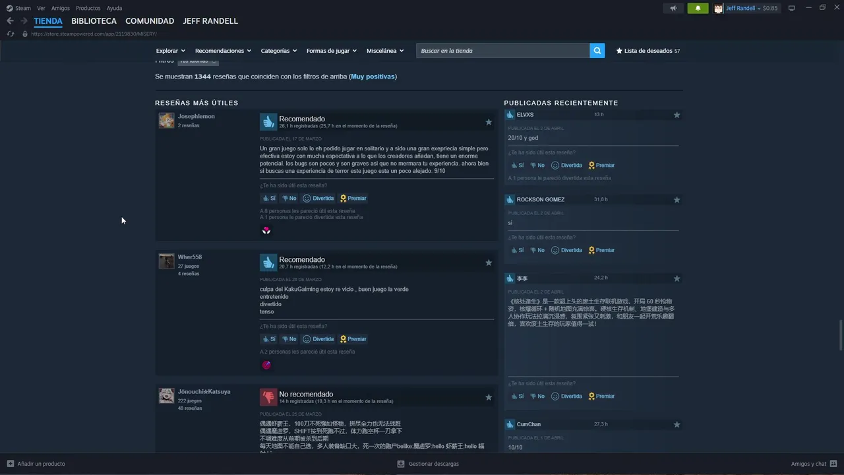
Task: Click Premiar on ROCKSON GOMEZ's review
Action: coord(601,251)
